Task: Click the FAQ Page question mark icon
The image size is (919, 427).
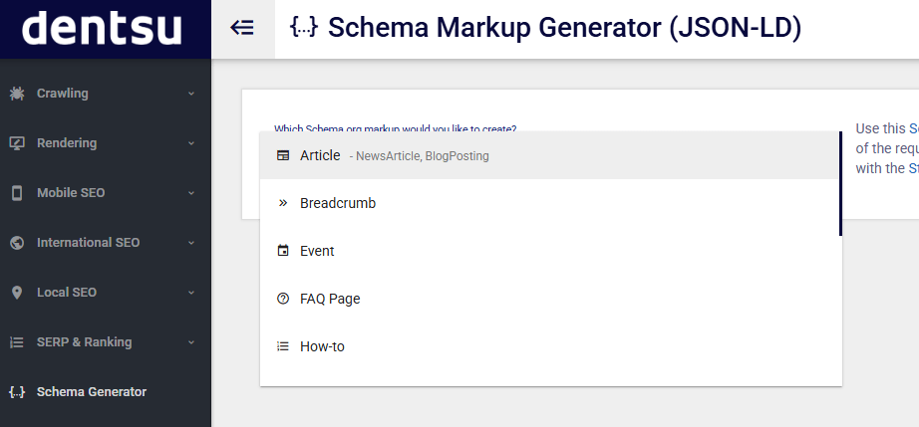Action: point(283,299)
